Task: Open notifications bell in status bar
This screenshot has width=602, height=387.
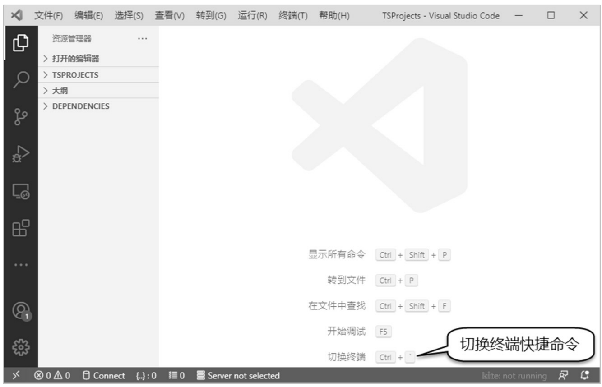Action: pyautogui.click(x=585, y=375)
